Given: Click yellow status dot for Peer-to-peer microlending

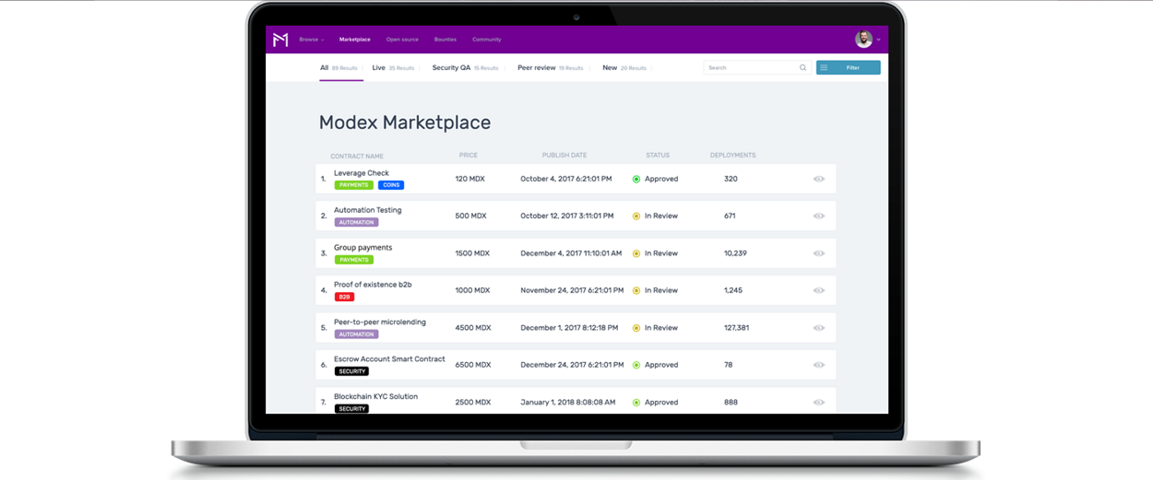Looking at the screenshot, I should (636, 328).
